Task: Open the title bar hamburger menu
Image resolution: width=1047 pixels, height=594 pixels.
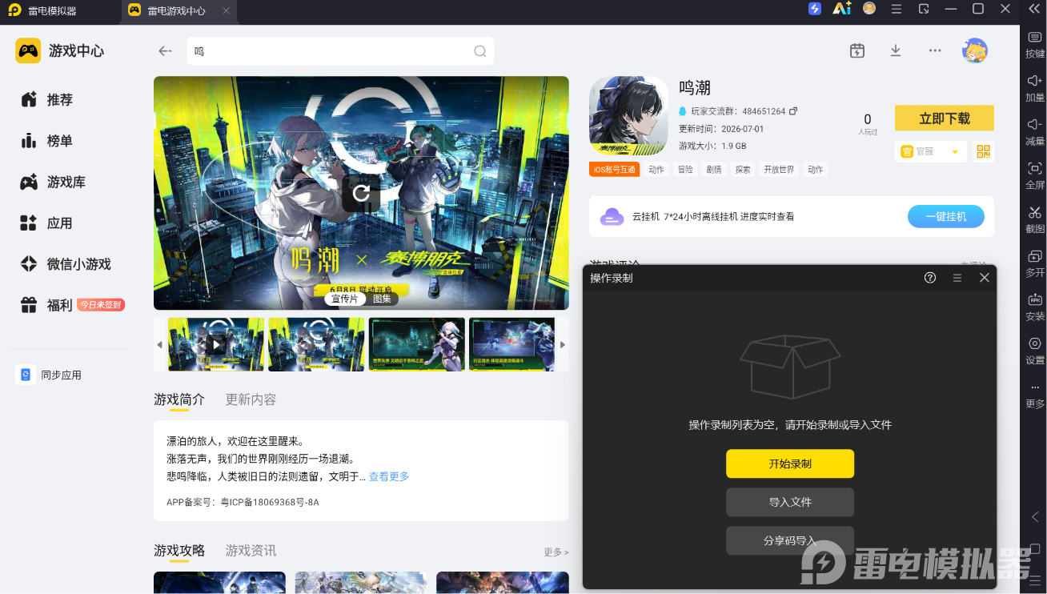Action: tap(897, 9)
